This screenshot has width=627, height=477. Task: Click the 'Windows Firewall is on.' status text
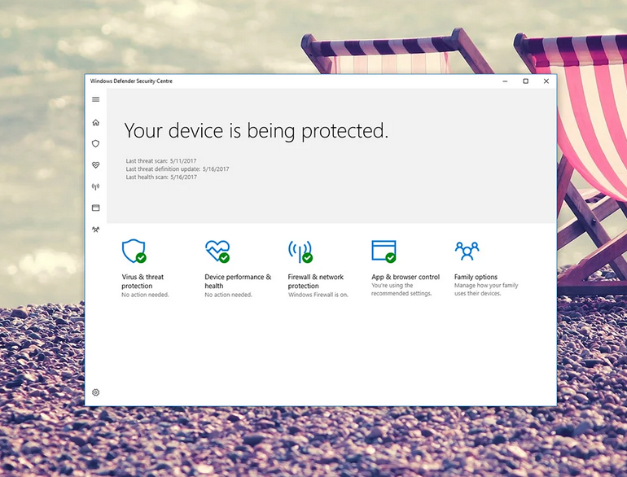click(x=318, y=295)
